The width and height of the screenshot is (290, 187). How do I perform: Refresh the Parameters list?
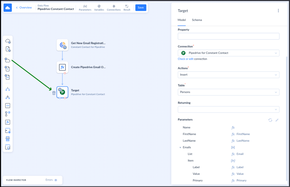pyautogui.click(x=270, y=120)
